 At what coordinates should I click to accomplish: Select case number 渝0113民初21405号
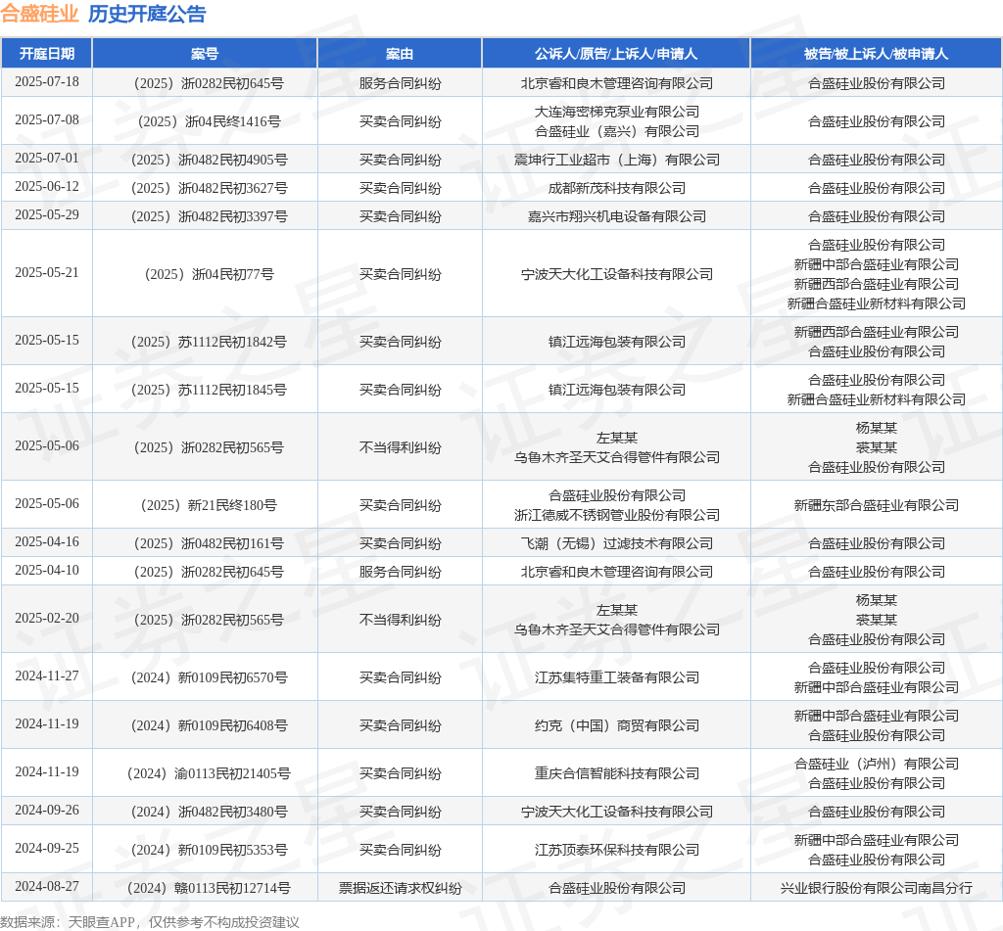[209, 773]
